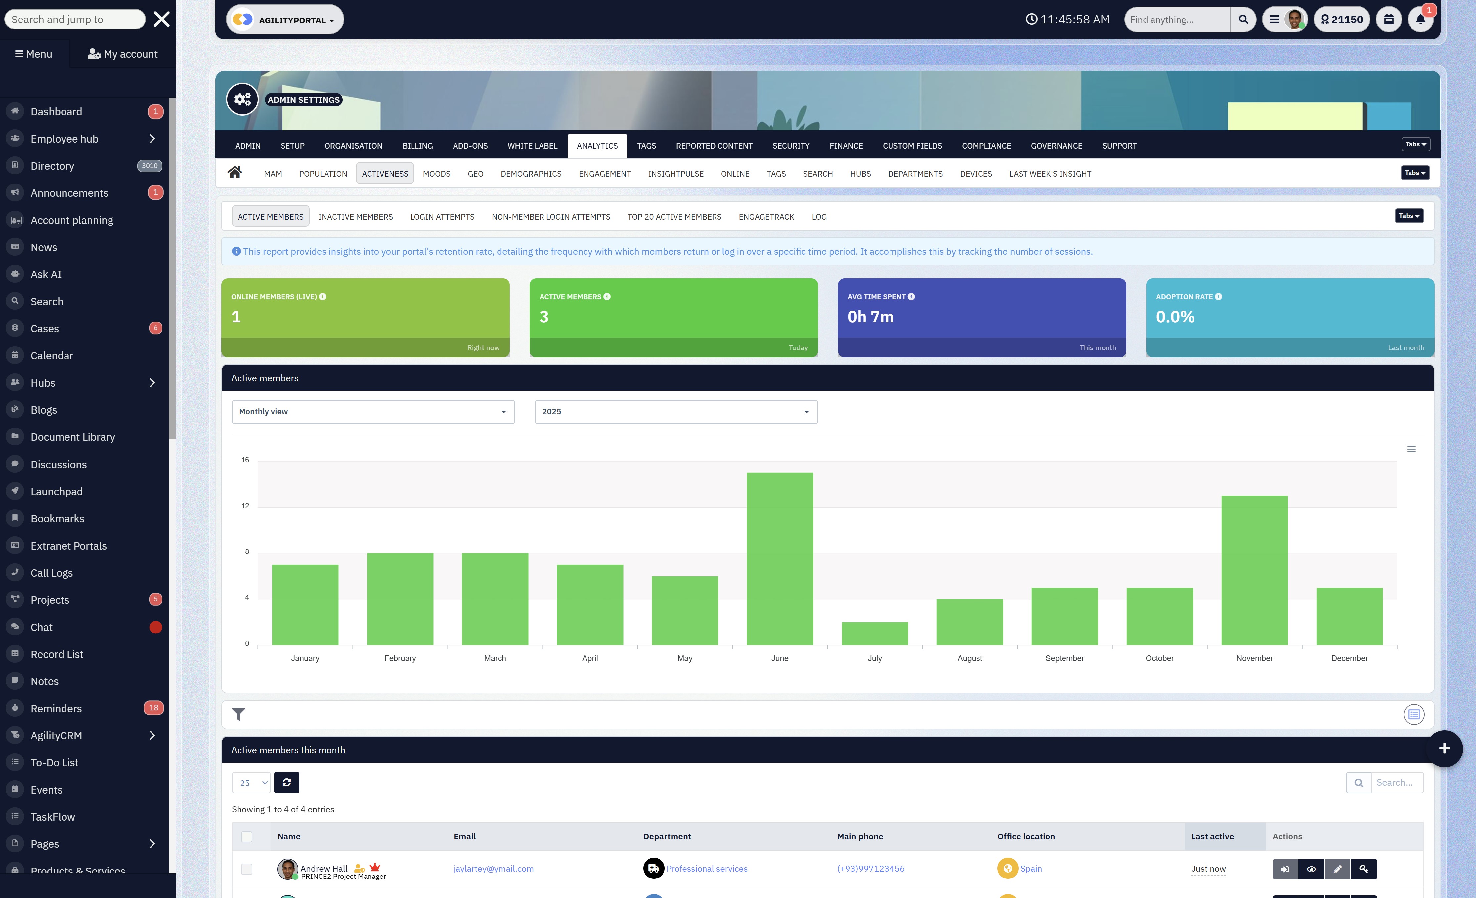Click the refresh table button
This screenshot has width=1476, height=898.
pos(286,783)
